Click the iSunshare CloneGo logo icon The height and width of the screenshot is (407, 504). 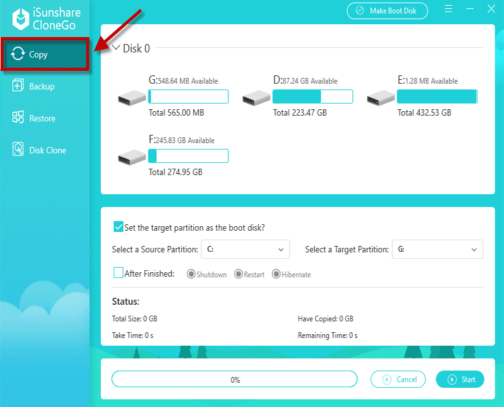(x=21, y=19)
